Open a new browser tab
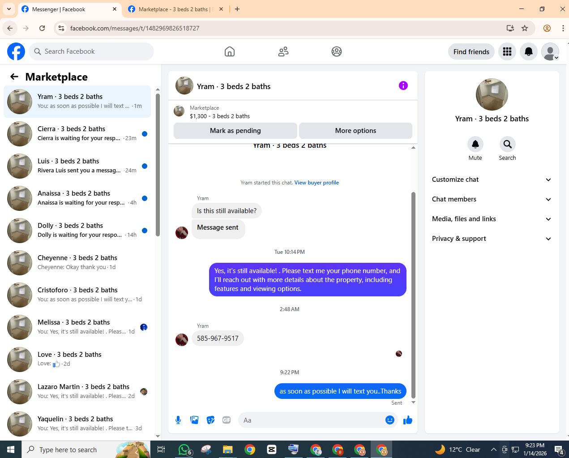Image resolution: width=569 pixels, height=458 pixels. click(237, 9)
